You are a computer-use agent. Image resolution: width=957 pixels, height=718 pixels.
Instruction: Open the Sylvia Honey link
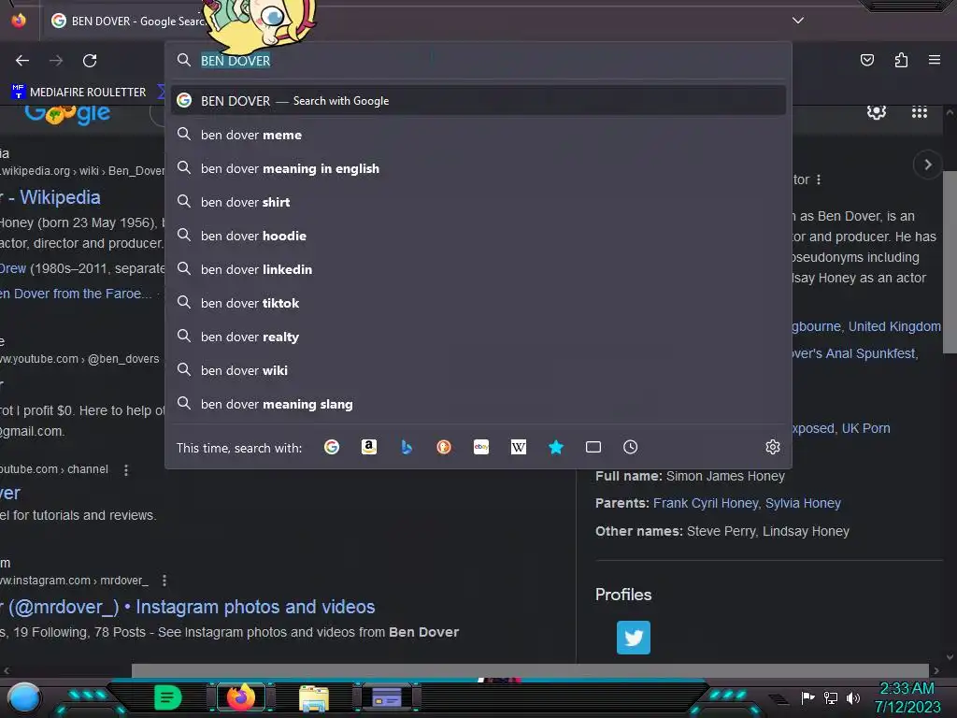(x=803, y=503)
